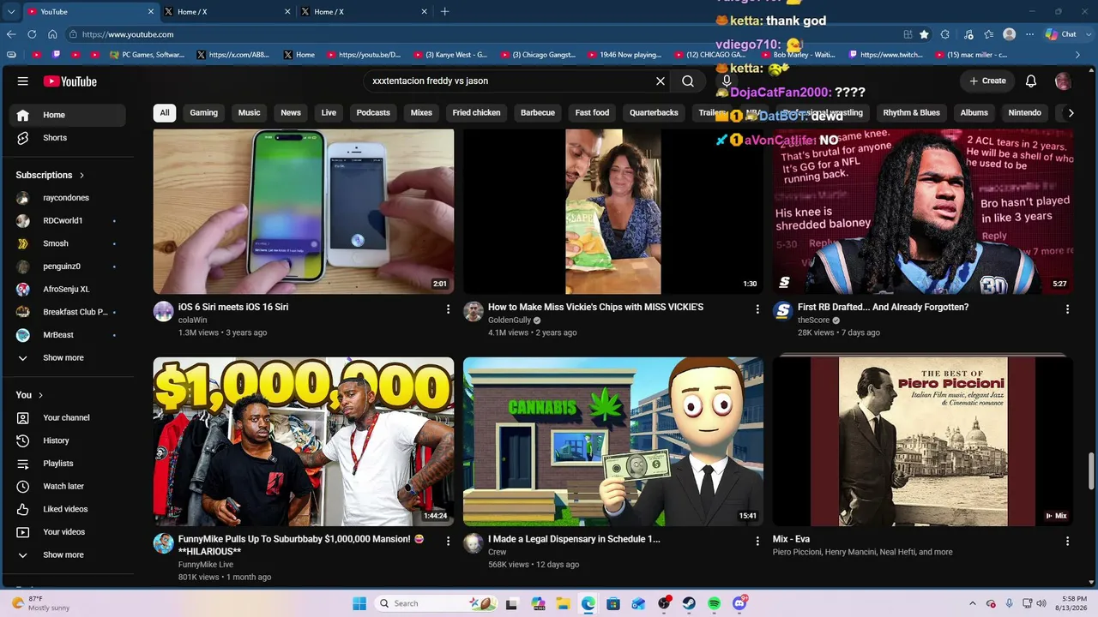Select the Podcasts filter chip

pyautogui.click(x=373, y=113)
